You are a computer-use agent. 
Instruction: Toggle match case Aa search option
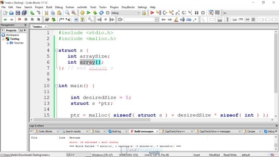[189, 20]
